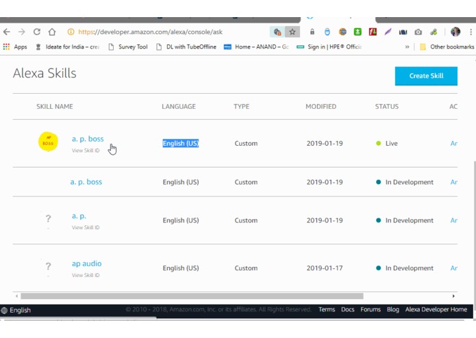Expand the hidden bookmarks chevron

click(x=407, y=47)
